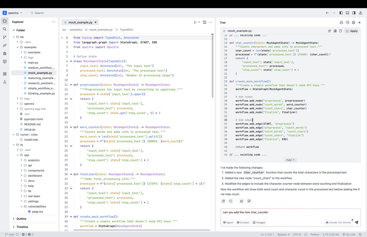Toggle the secondary side bar layout
This screenshot has width=367, height=237.
(354, 13)
